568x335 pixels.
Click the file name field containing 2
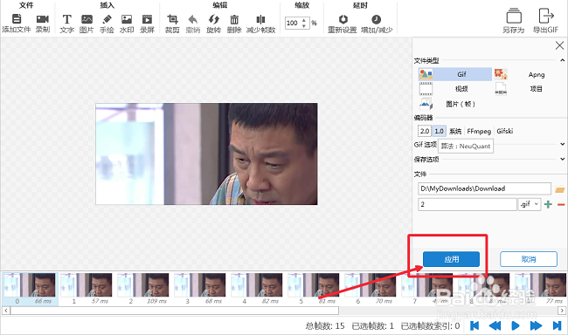click(x=468, y=204)
